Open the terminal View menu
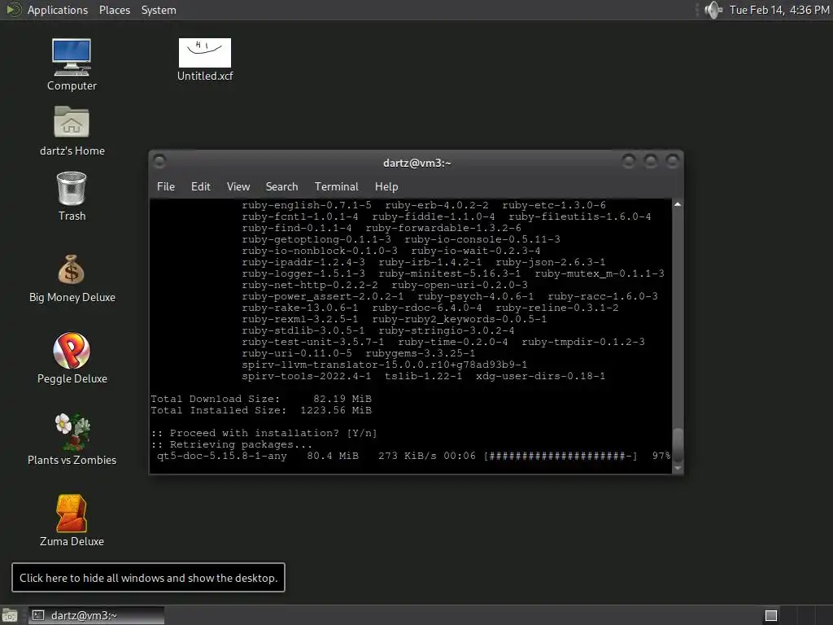The width and height of the screenshot is (833, 625). click(238, 186)
